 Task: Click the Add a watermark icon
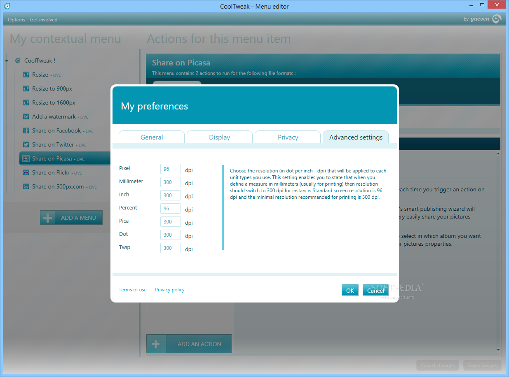26,116
